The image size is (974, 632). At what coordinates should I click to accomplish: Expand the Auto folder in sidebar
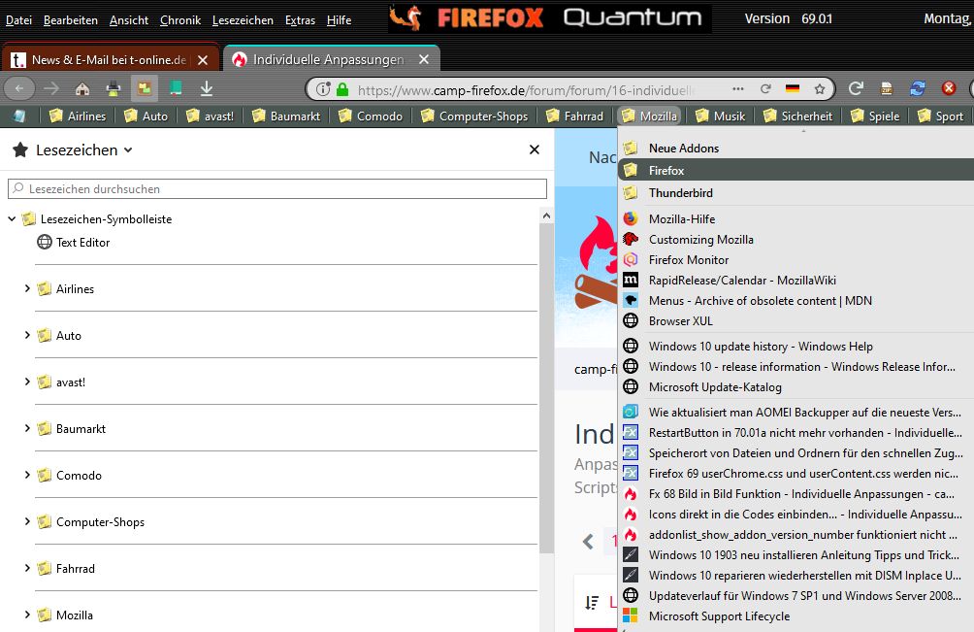(x=27, y=335)
